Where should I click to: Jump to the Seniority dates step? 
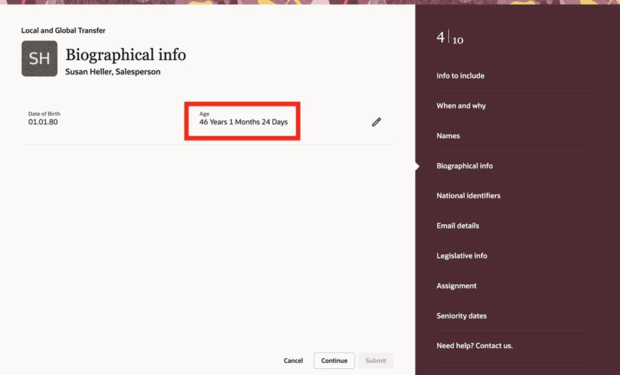pyautogui.click(x=461, y=315)
